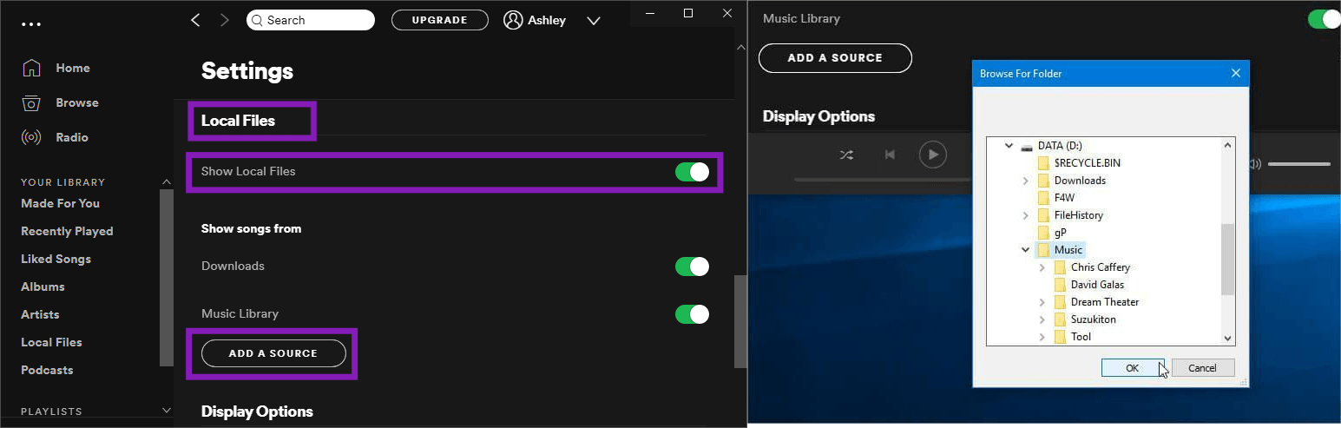The height and width of the screenshot is (428, 1341).
Task: Click the UPGRADE button
Action: tap(439, 20)
